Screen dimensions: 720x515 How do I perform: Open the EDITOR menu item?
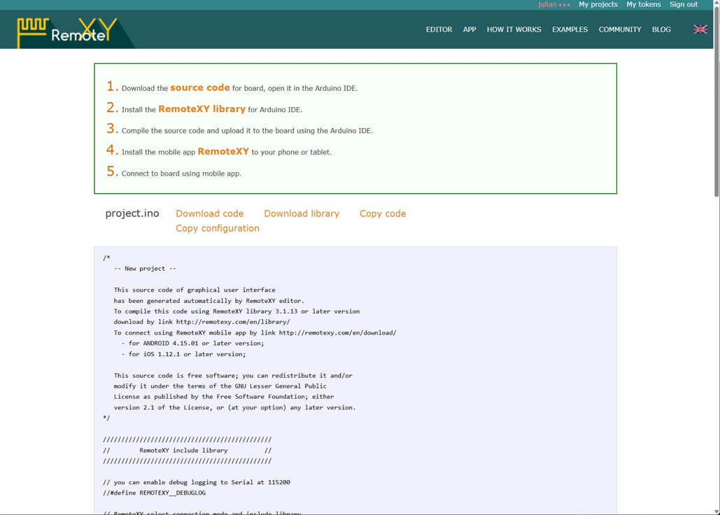(x=439, y=29)
